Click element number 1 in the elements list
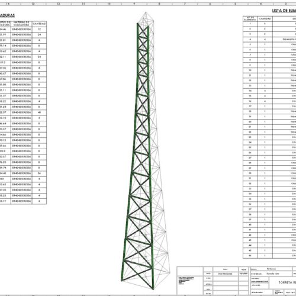296x296 pixels. click(250, 24)
